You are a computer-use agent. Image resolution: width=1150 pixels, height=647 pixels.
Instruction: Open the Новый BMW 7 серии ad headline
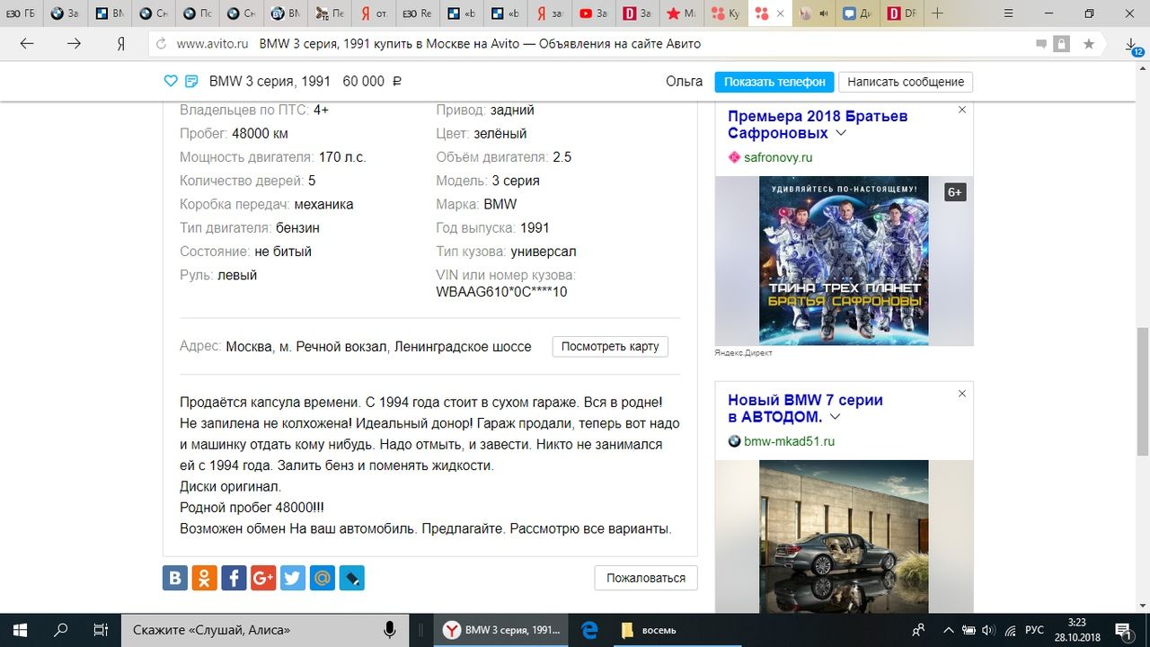tap(805, 409)
